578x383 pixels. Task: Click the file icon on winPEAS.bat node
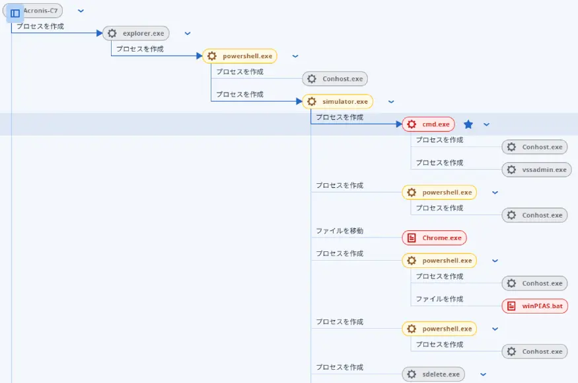coord(511,306)
